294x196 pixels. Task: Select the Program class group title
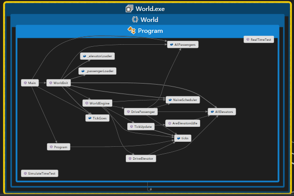tap(150, 31)
